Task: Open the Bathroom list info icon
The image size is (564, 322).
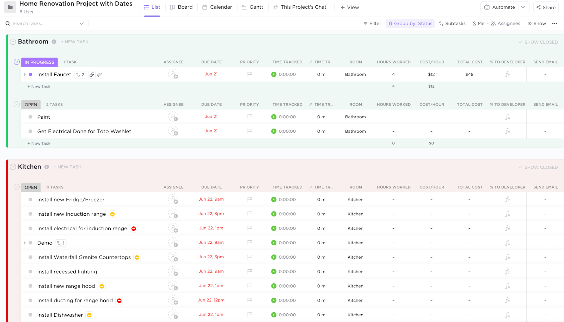Action: [54, 42]
